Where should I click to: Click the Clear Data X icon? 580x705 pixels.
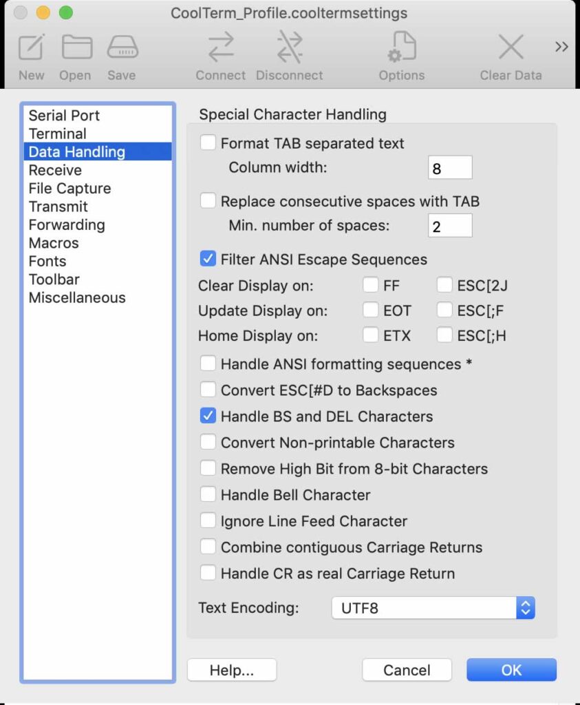511,48
